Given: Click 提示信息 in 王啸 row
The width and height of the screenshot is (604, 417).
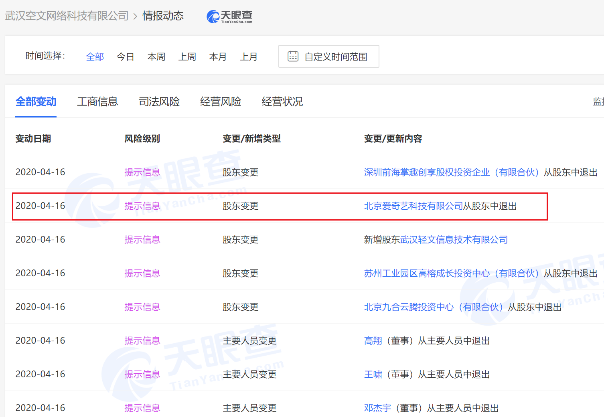Looking at the screenshot, I should (x=142, y=374).
